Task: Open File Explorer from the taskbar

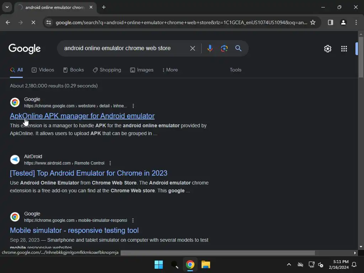Action: [x=206, y=264]
